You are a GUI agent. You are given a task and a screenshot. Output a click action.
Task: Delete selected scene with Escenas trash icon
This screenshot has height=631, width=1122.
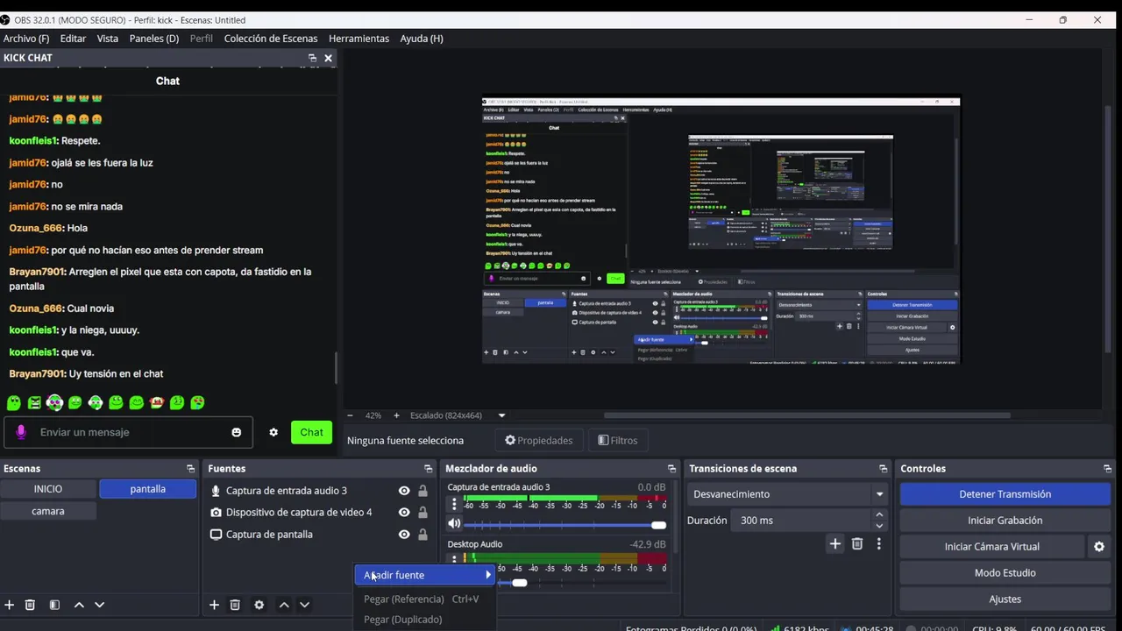(x=30, y=605)
